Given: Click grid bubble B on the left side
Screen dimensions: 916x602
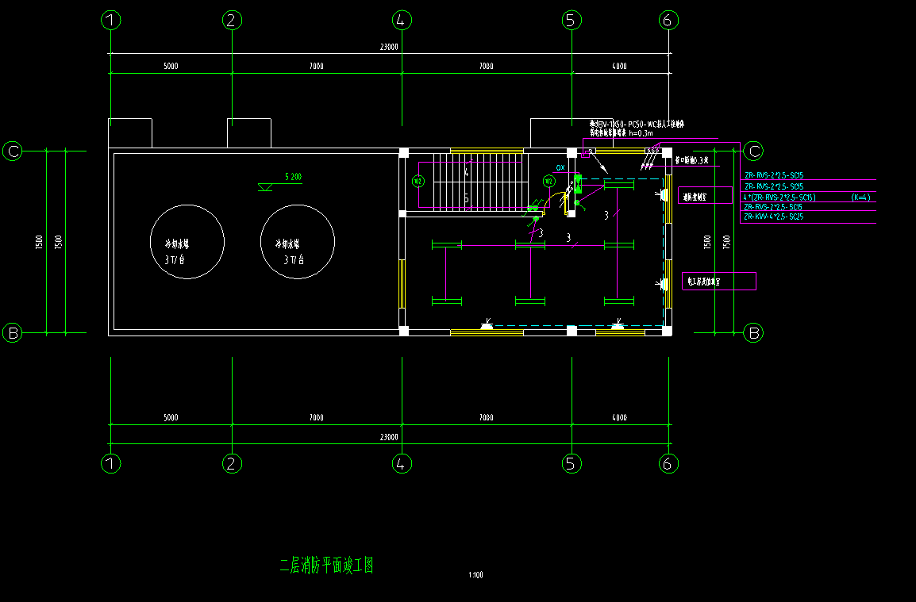Looking at the screenshot, I should pyautogui.click(x=13, y=333).
